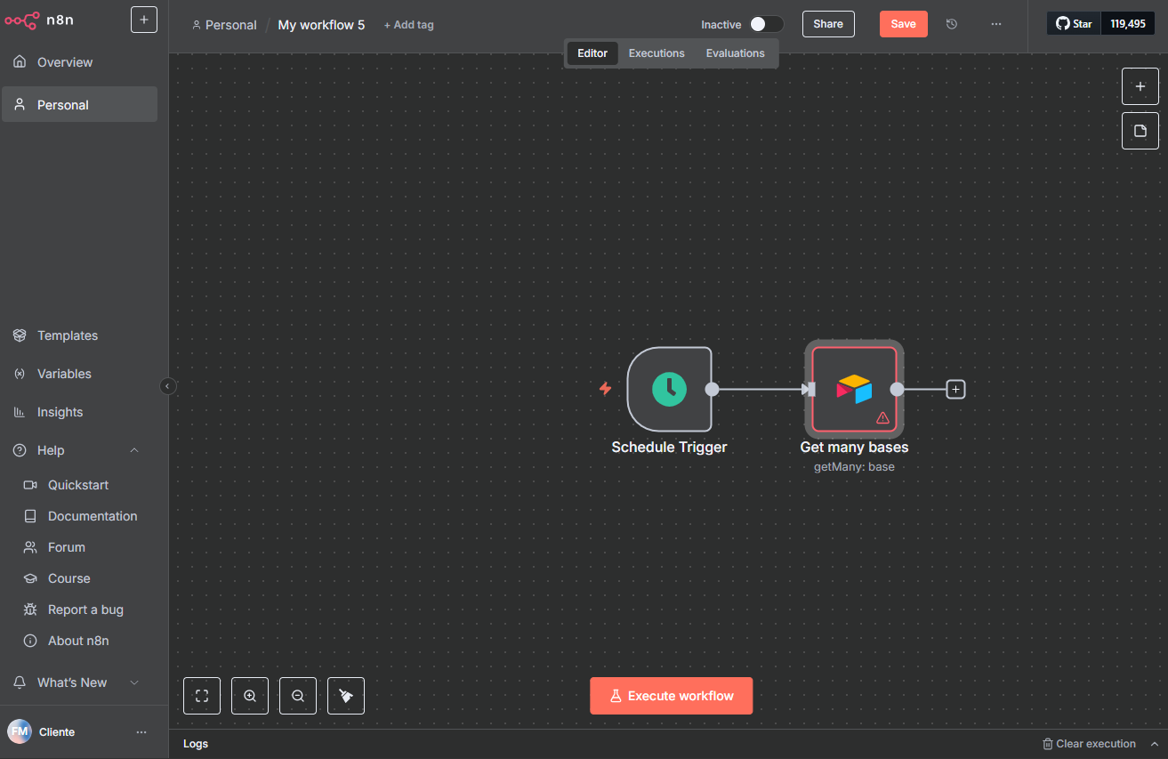The height and width of the screenshot is (759, 1168).
Task: Click the GitHub Star button
Action: (x=1074, y=24)
